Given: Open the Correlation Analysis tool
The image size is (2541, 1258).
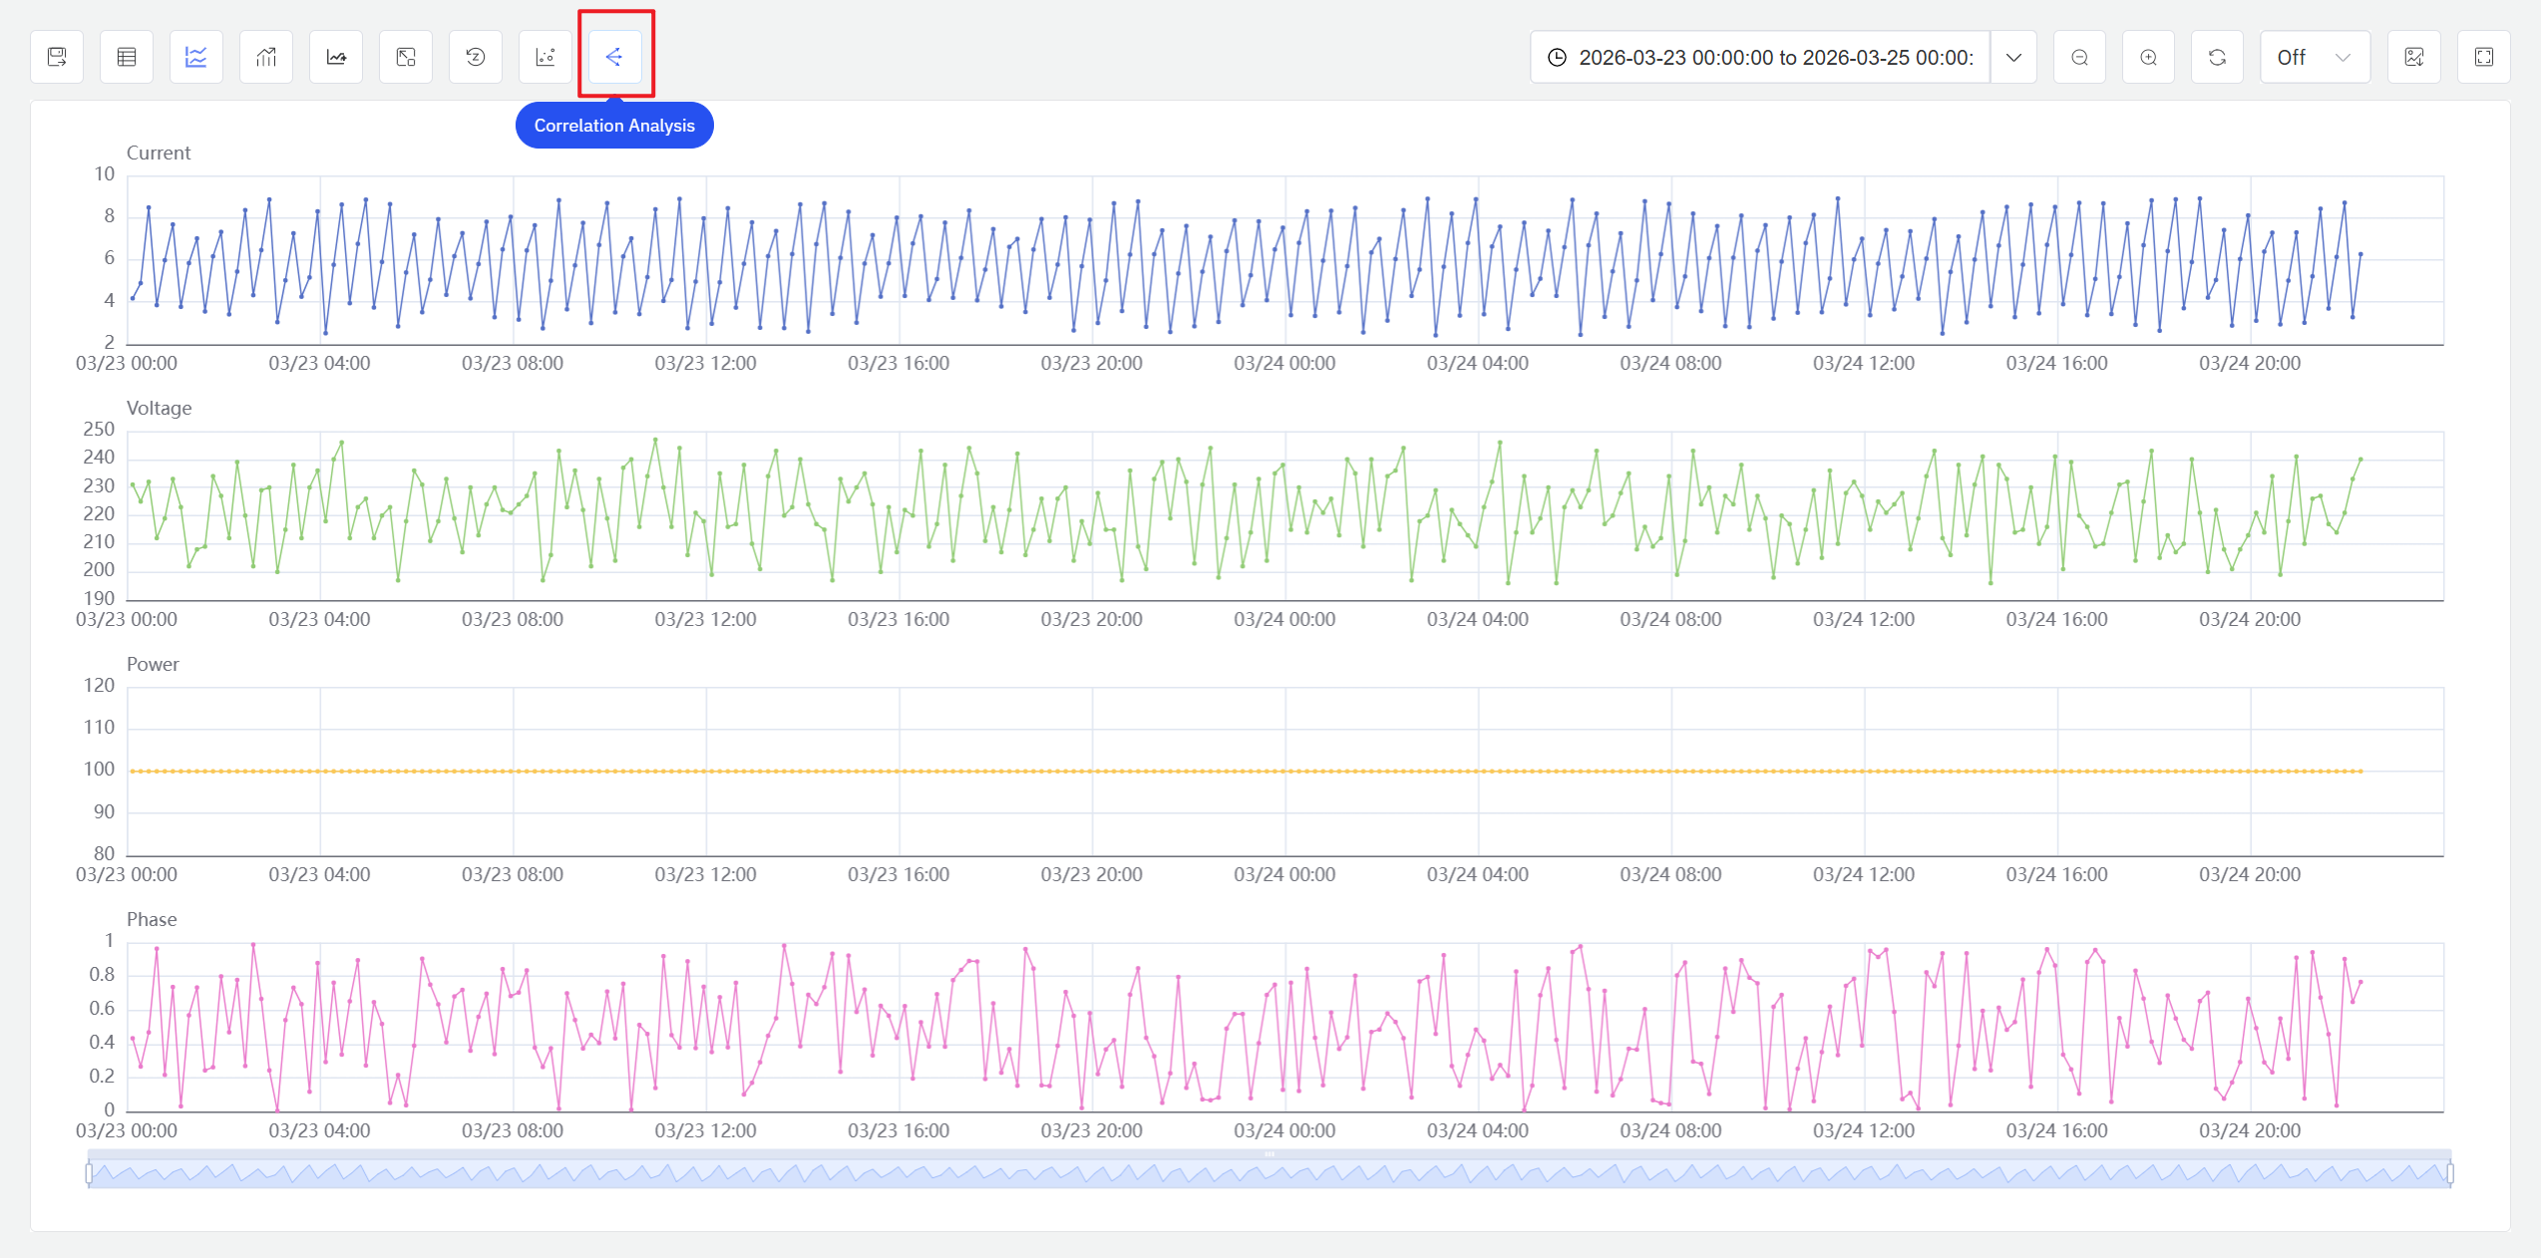Looking at the screenshot, I should pos(614,57).
